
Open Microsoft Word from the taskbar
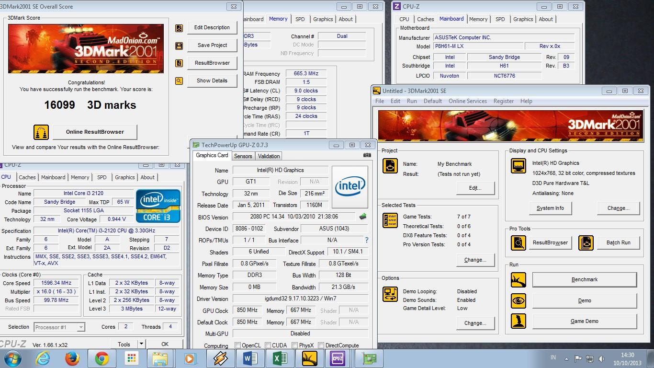point(250,358)
